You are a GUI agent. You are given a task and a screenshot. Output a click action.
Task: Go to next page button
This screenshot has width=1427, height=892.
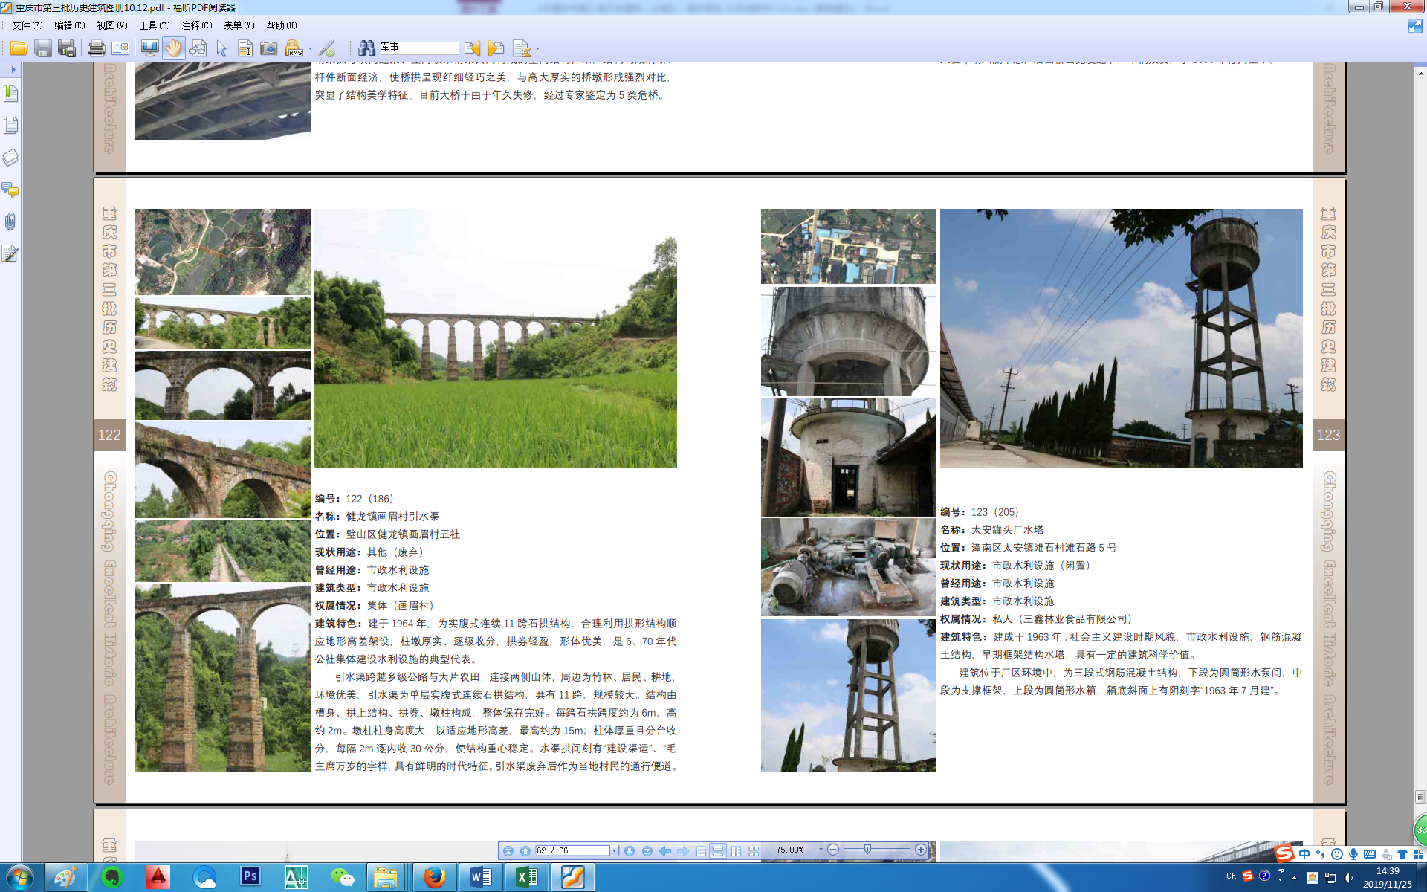click(x=630, y=850)
